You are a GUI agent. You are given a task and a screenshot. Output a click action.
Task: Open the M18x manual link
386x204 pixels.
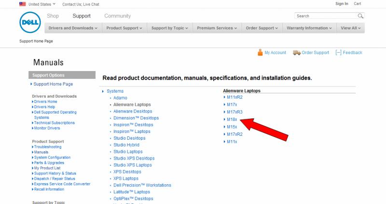click(232, 119)
